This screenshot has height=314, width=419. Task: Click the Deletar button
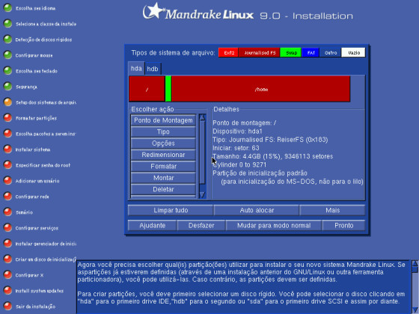pyautogui.click(x=163, y=189)
